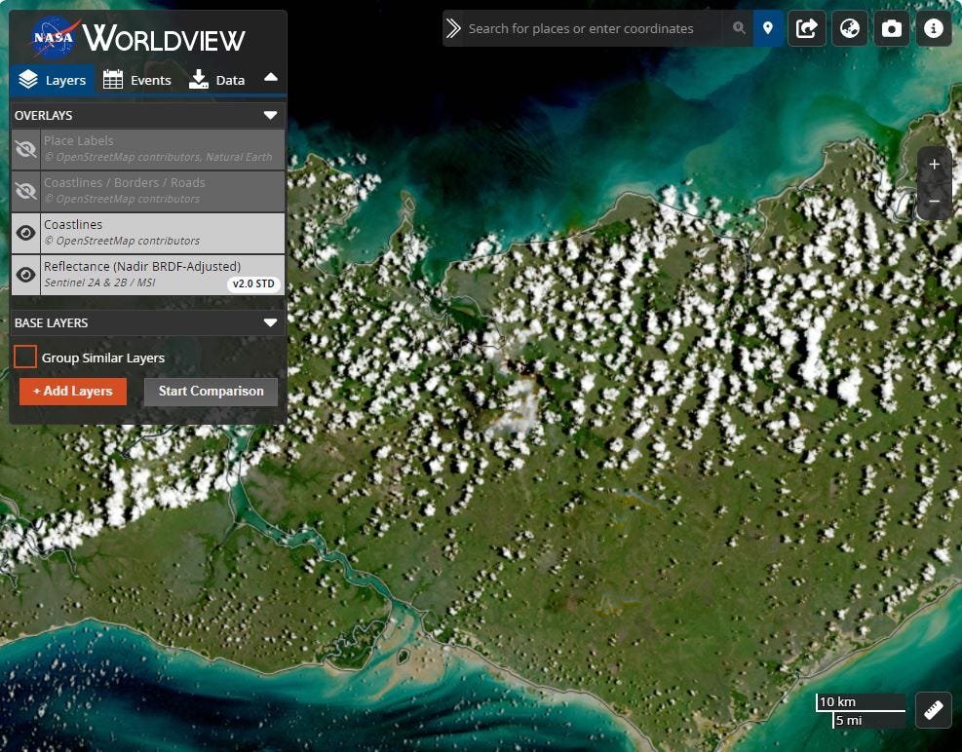
Task: Show the Place Labels layer
Action: coord(25,149)
